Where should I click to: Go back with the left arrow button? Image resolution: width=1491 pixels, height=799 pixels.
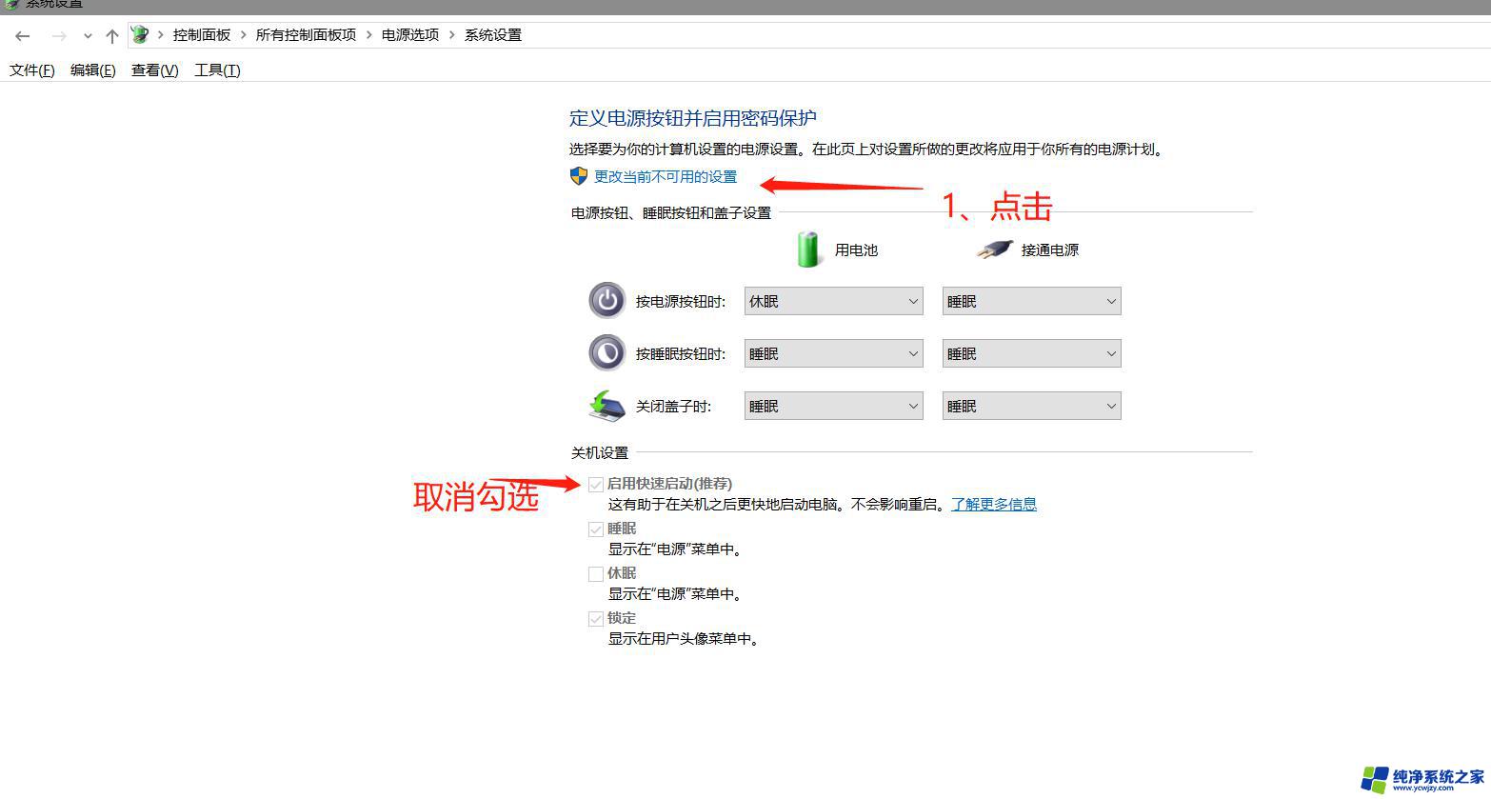coord(23,36)
